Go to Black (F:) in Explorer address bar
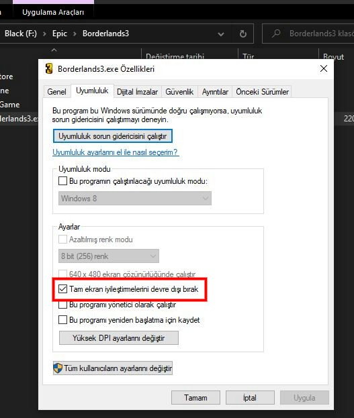This screenshot has width=354, height=418. [x=21, y=34]
